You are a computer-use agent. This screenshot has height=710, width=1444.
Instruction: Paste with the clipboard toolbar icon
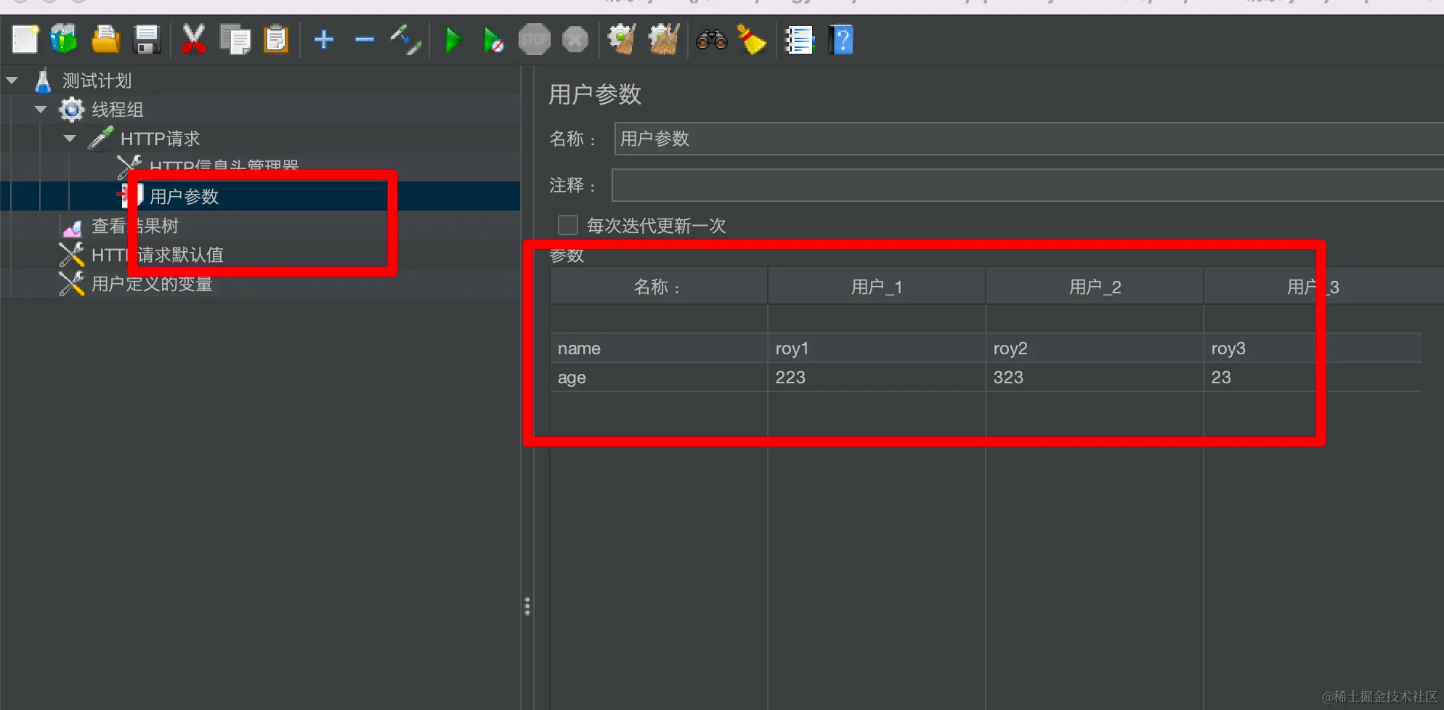point(276,39)
